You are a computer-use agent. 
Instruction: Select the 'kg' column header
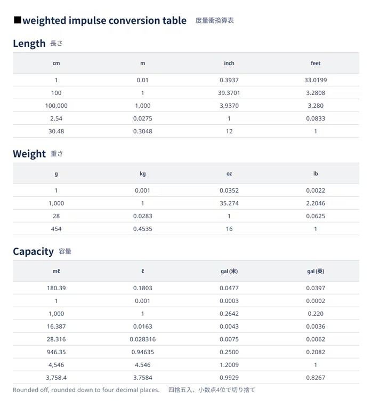[142, 174]
